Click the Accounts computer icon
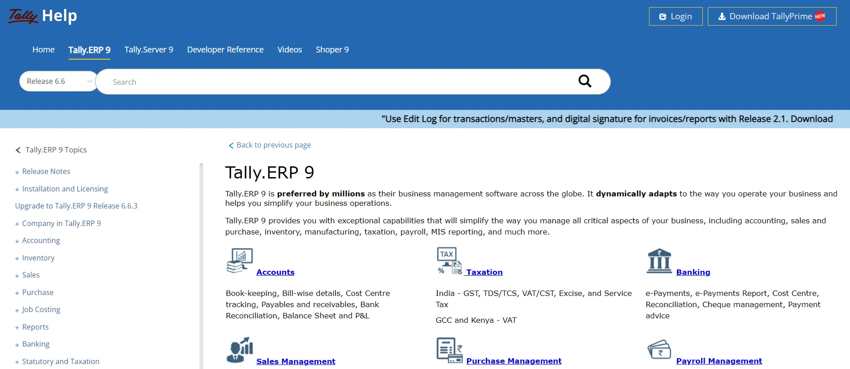 click(240, 260)
